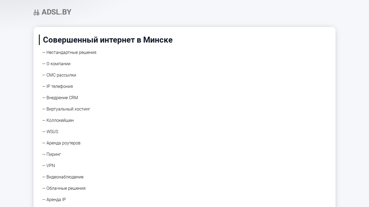
Task: Click the router icon in the logo
Action: coord(36,12)
